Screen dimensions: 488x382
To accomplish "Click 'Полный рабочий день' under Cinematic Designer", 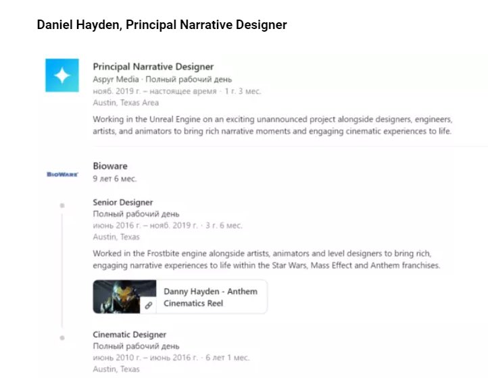I will pos(136,346).
